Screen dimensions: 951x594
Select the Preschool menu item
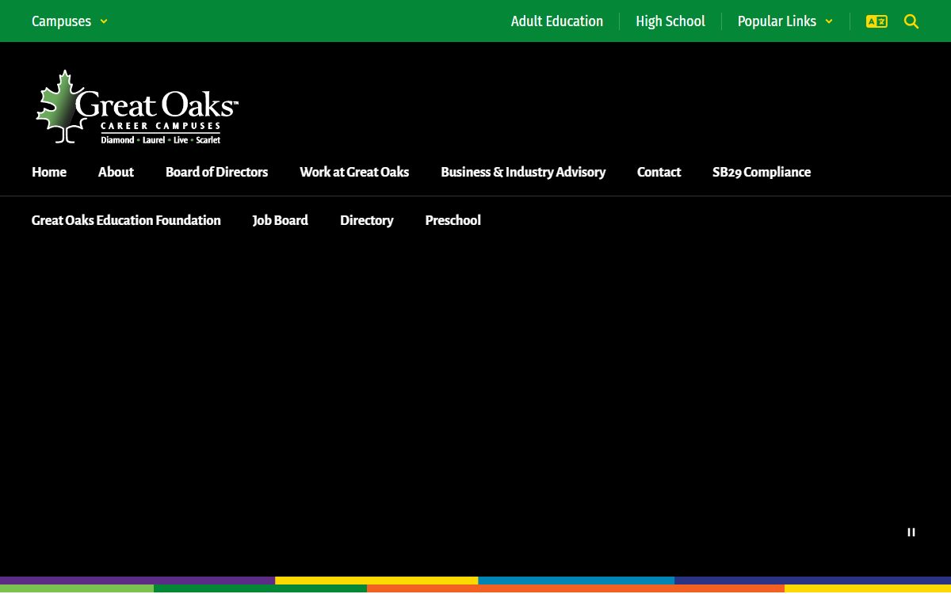pos(453,220)
